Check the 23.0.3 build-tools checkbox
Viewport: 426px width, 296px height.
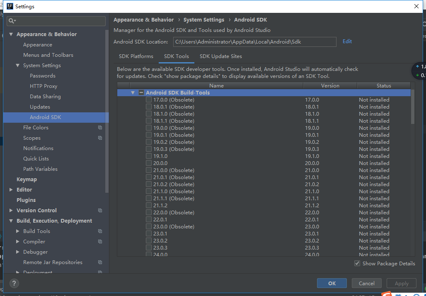pyautogui.click(x=149, y=247)
